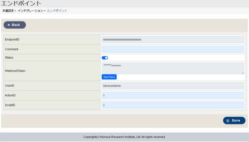
Task: Click the ActionID label
Action: [10, 95]
